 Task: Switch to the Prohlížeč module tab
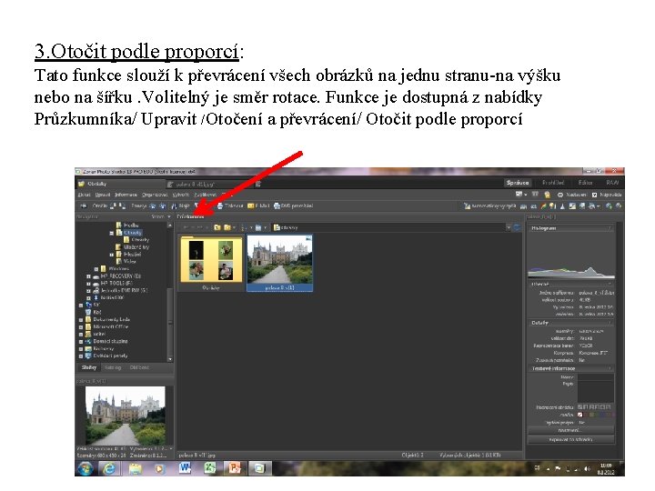553,183
